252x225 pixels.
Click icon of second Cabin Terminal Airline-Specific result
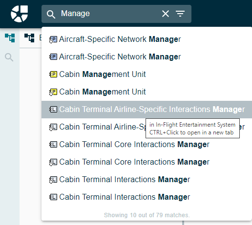(53, 127)
